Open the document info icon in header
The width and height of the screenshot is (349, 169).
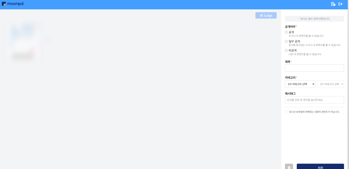pos(333,4)
